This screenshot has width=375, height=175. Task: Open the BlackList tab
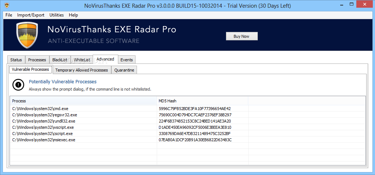(60, 60)
